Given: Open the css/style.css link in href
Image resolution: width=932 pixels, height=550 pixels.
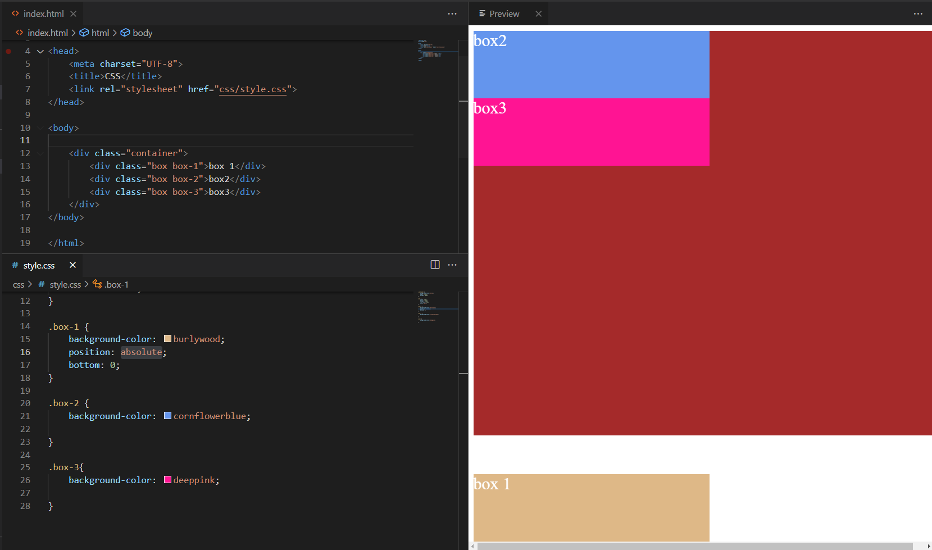Looking at the screenshot, I should click(252, 89).
